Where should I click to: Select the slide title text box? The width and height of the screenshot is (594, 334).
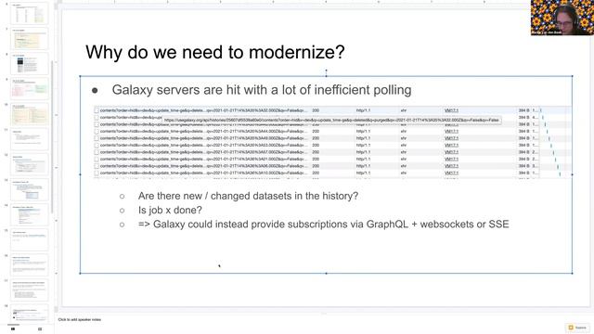[x=214, y=52]
